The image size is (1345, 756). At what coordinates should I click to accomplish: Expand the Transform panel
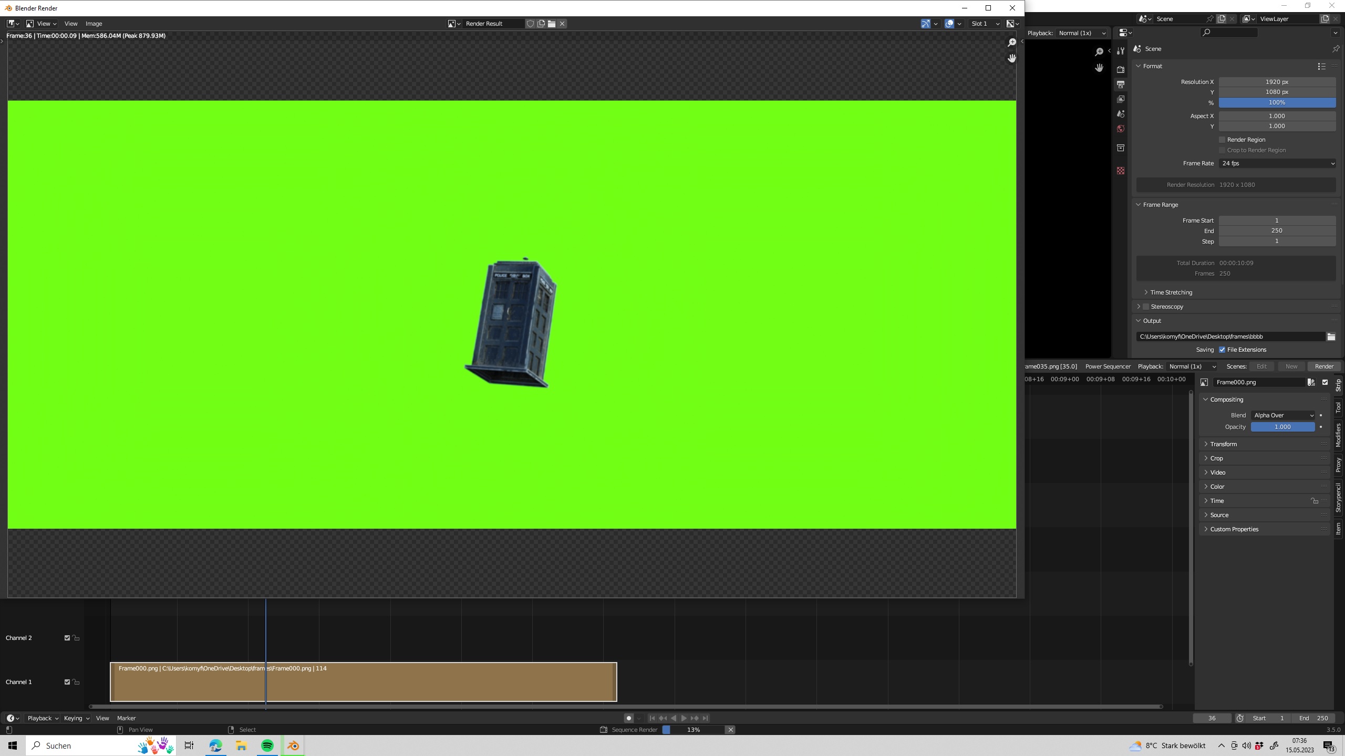[1223, 444]
